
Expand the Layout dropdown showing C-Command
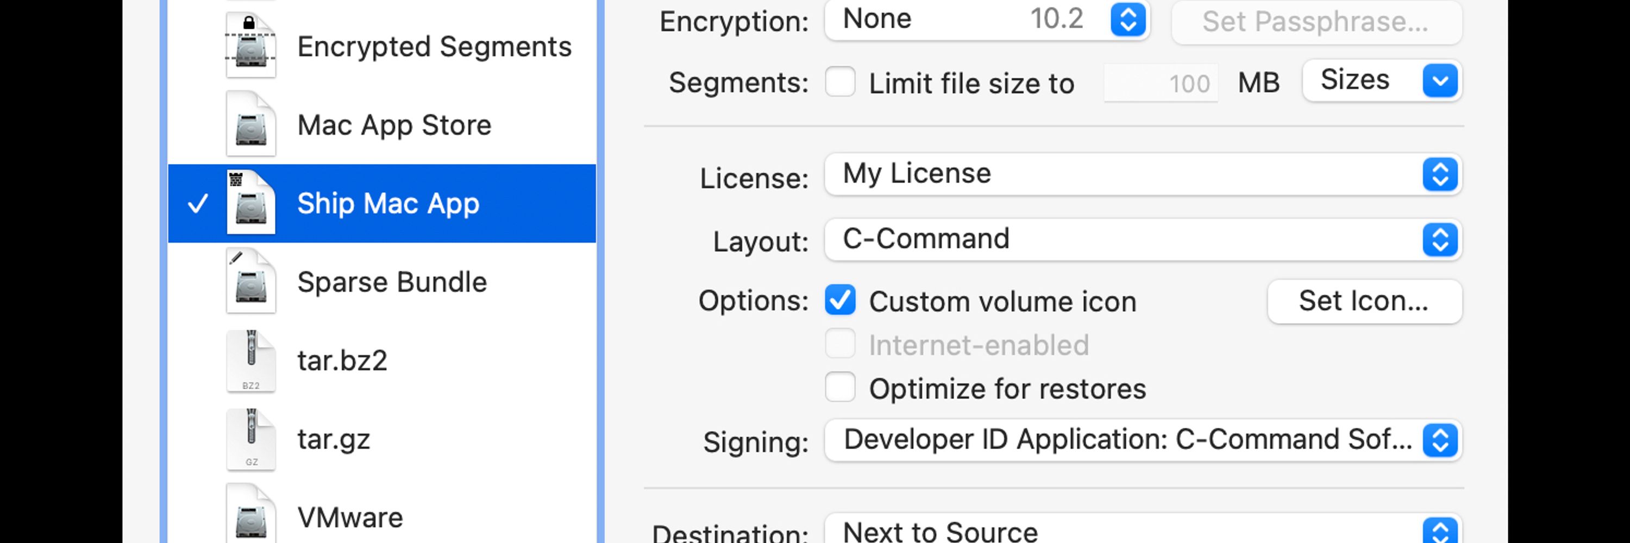pos(1143,239)
